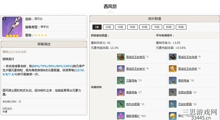The image size is (220, 120).
Task: Click the 高塔孤王的残垣 material icon
Action: coord(173,57)
